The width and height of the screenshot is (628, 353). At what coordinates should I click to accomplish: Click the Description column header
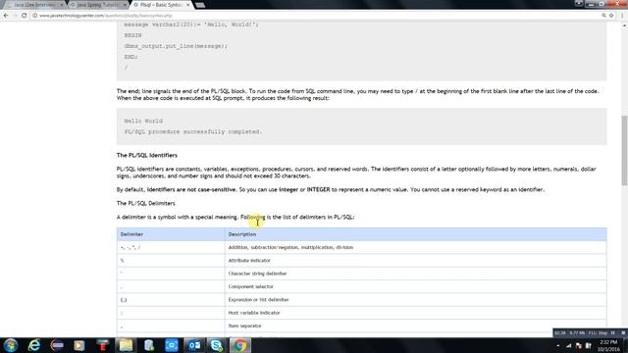click(416, 234)
